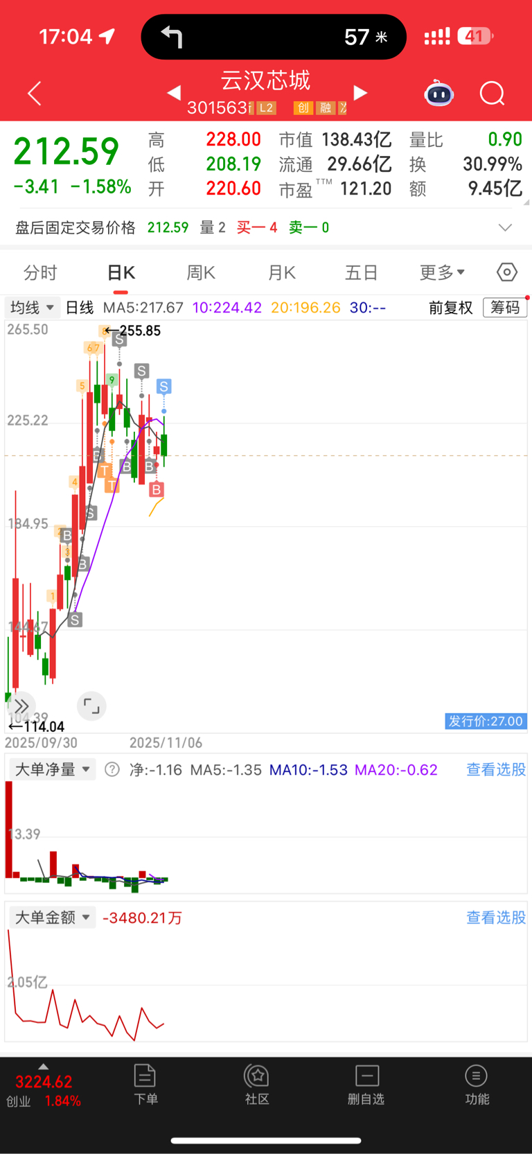Switch to 周K tab

pyautogui.click(x=201, y=272)
